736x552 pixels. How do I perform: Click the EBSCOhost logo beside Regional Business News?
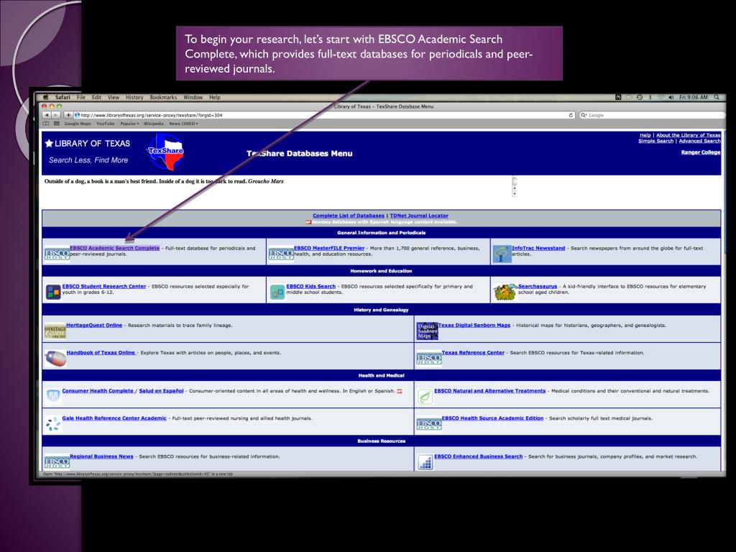(x=57, y=462)
